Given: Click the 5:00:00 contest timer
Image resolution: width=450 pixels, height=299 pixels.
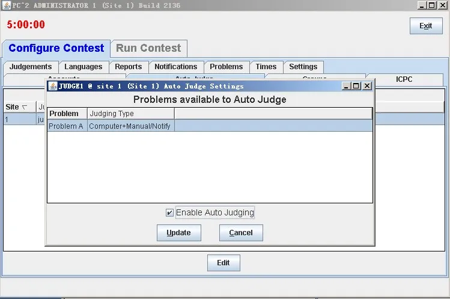Looking at the screenshot, I should click(26, 25).
